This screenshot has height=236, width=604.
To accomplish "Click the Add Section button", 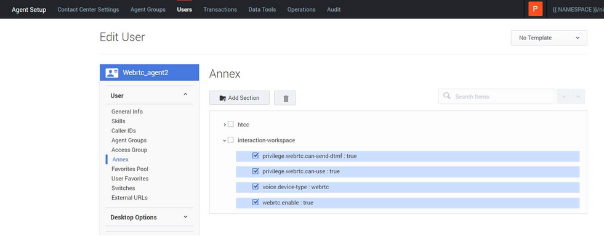I will (x=240, y=98).
